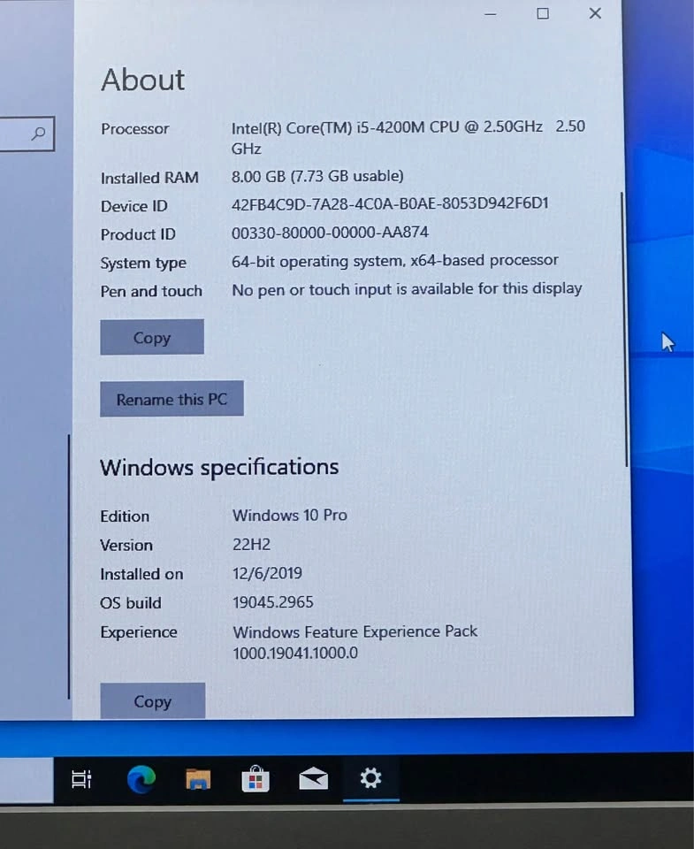Copy the device specifications
The height and width of the screenshot is (849, 694).
coord(152,337)
